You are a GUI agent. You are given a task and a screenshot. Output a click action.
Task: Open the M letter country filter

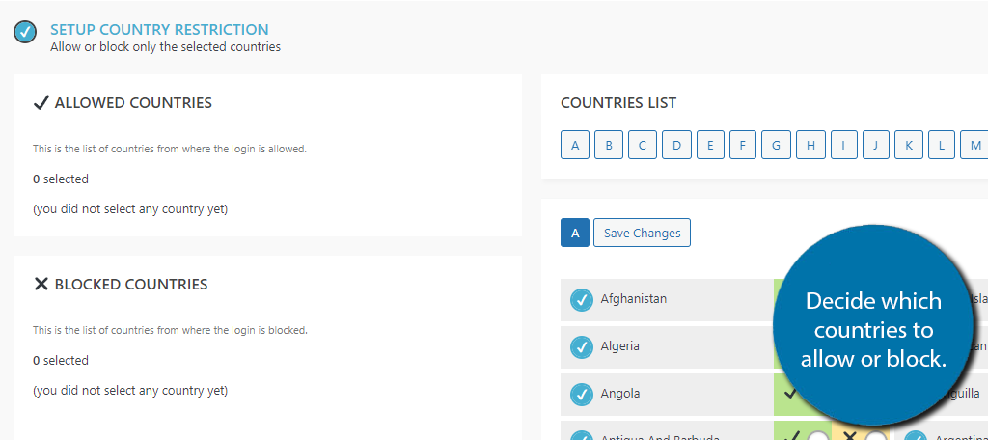coord(974,145)
